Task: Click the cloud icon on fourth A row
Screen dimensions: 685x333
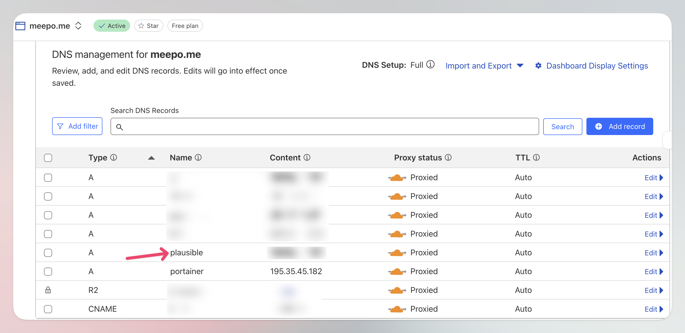Action: click(397, 234)
